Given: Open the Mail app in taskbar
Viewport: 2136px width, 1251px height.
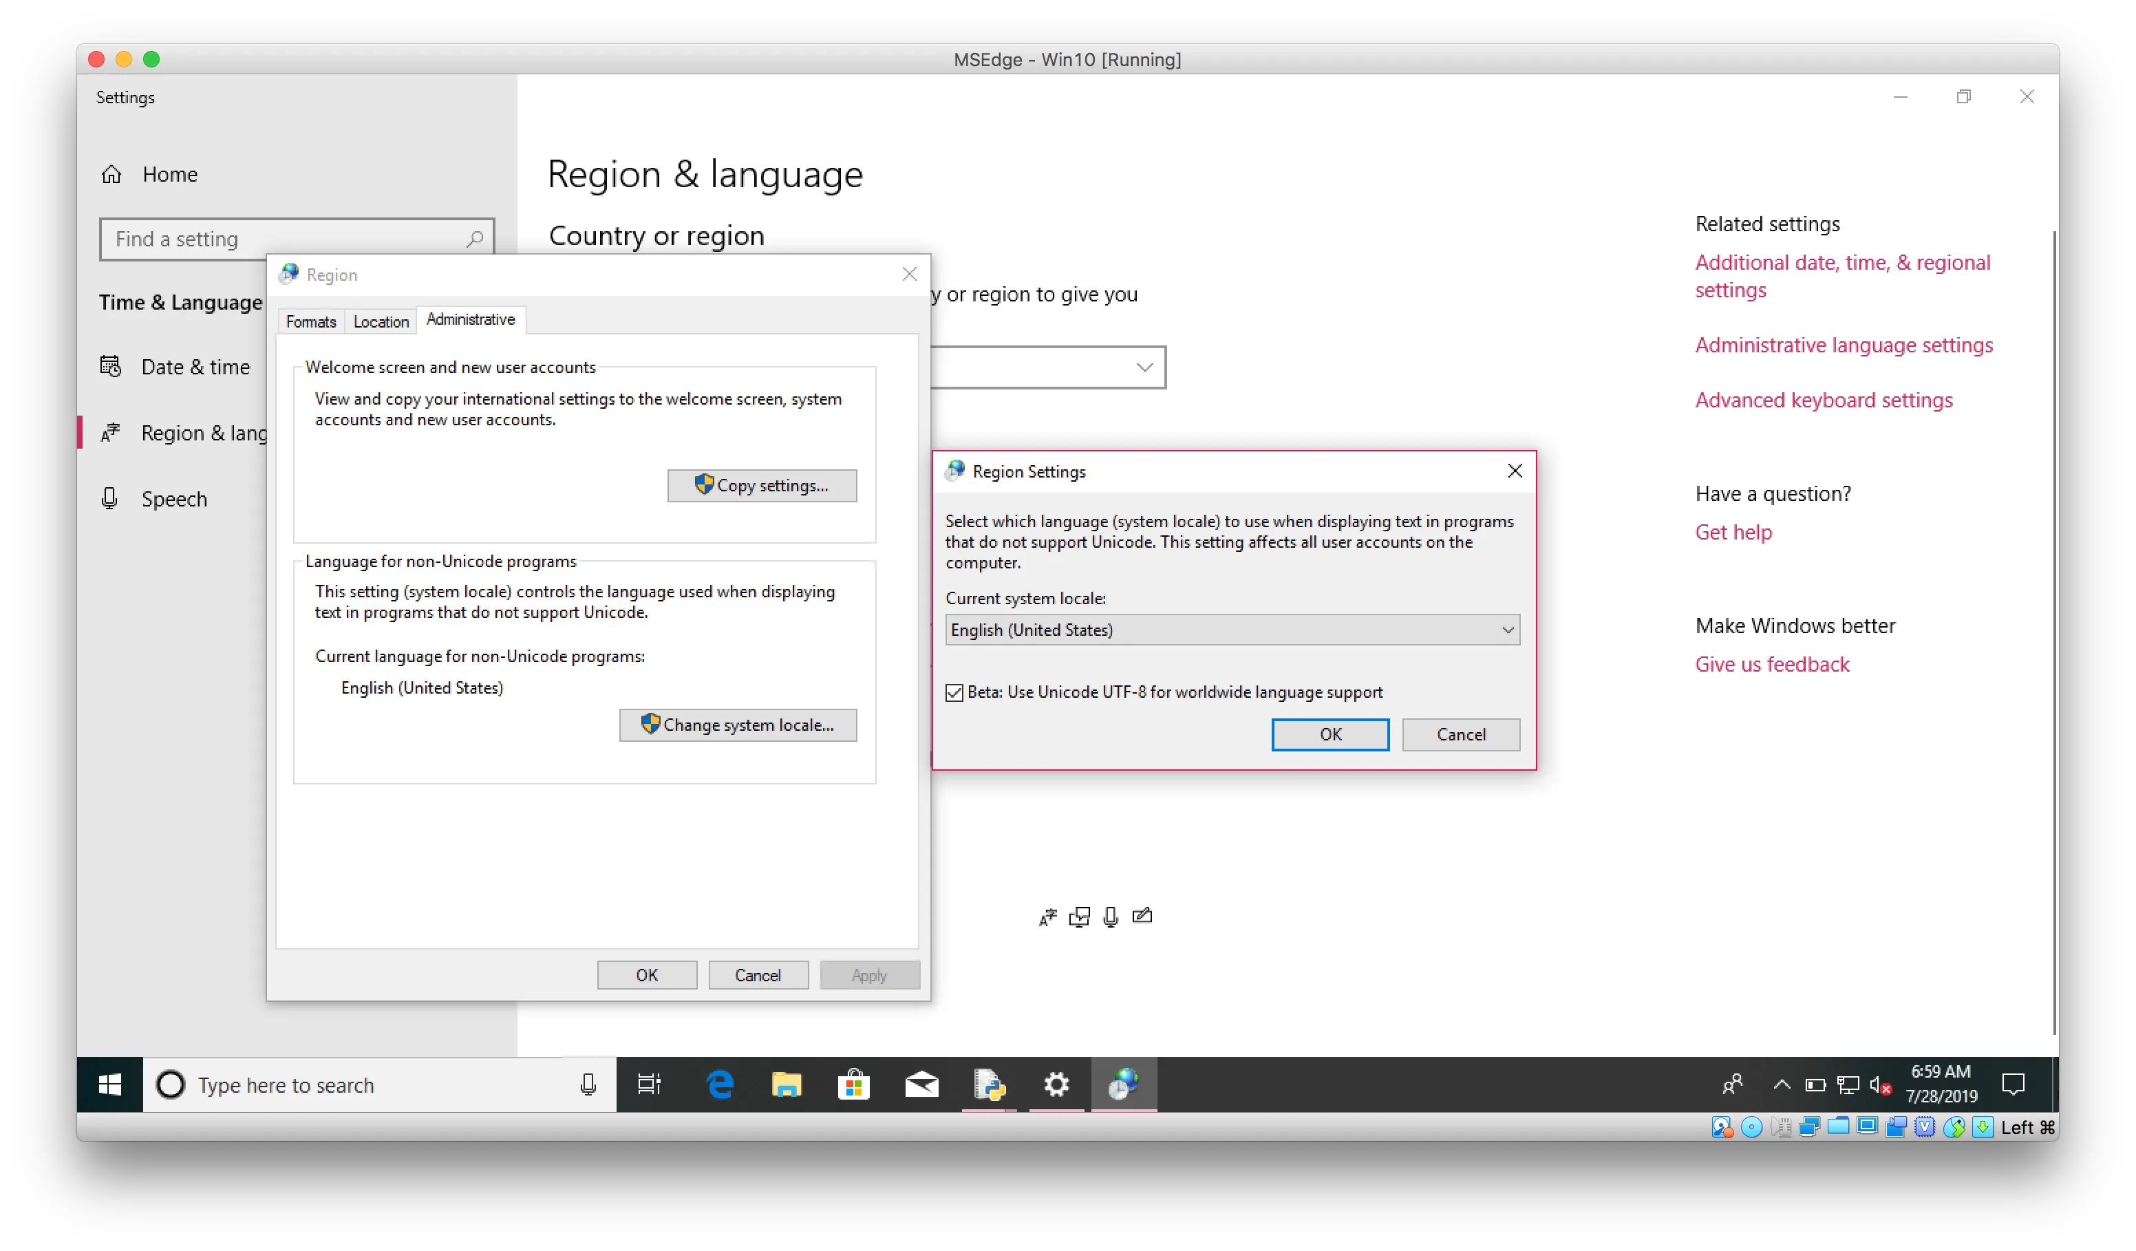Looking at the screenshot, I should point(921,1085).
